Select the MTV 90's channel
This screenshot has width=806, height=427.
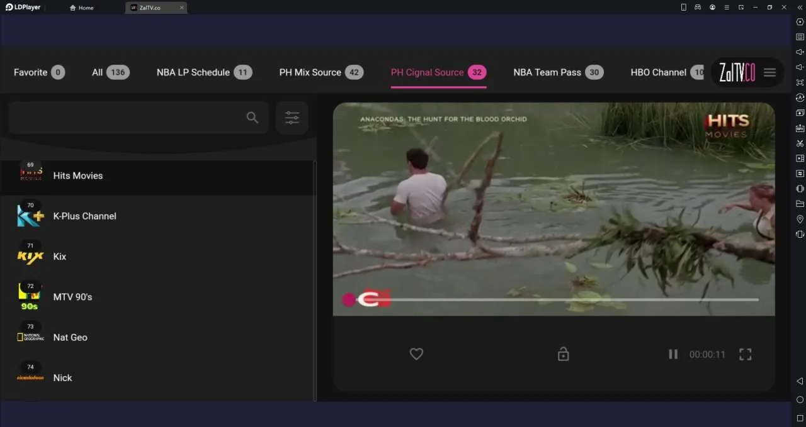point(157,297)
